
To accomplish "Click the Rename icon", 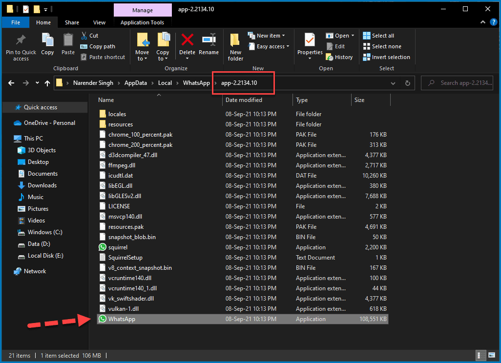I will click(209, 40).
